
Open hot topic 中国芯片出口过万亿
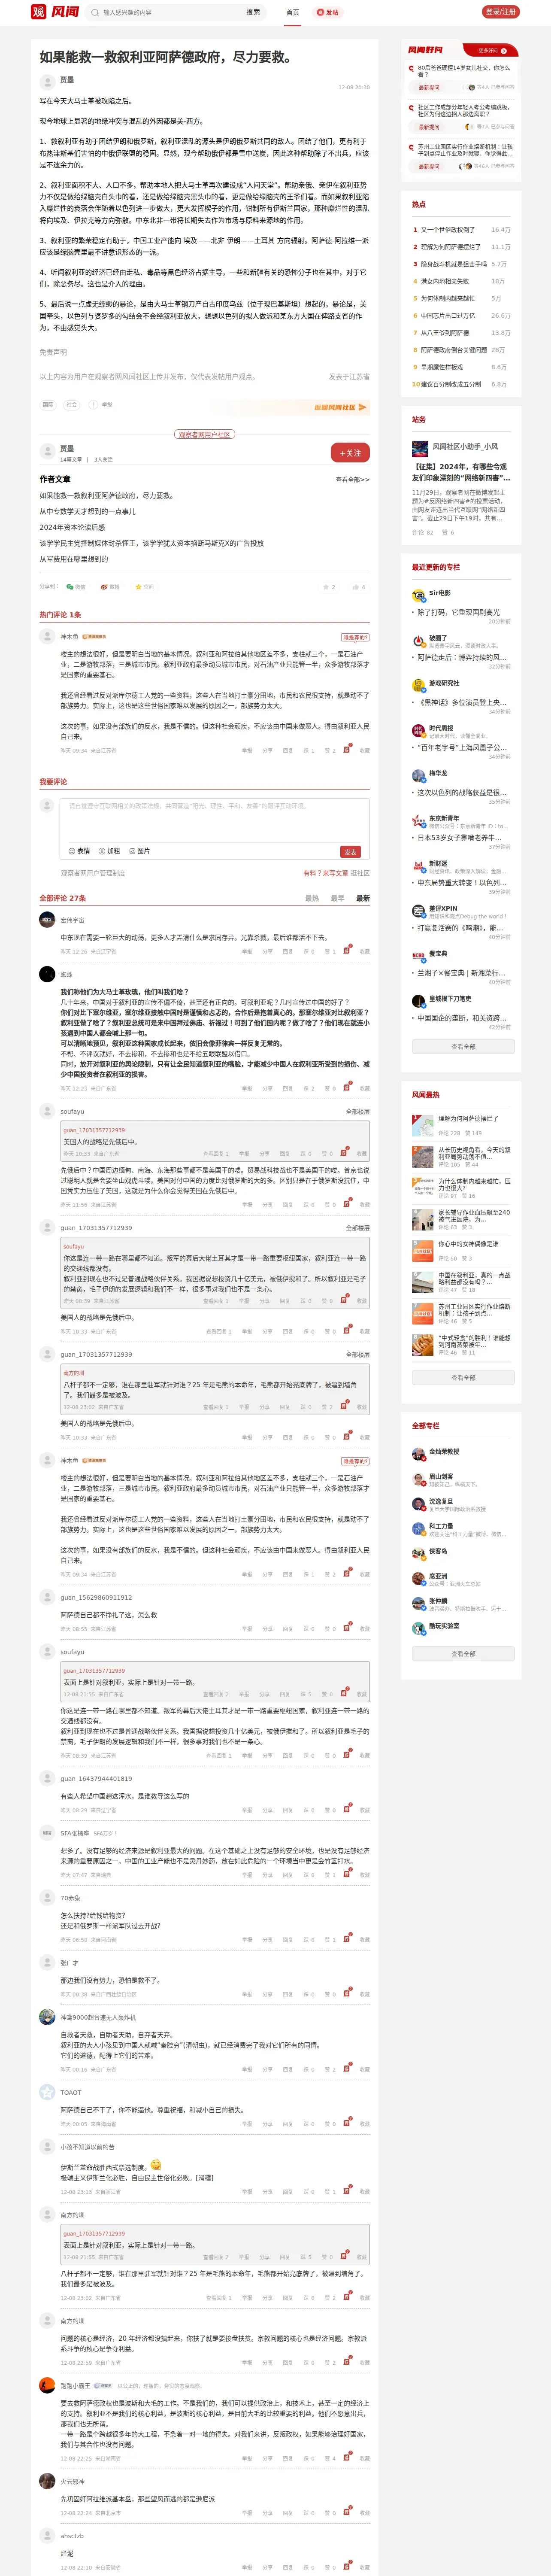click(x=447, y=315)
